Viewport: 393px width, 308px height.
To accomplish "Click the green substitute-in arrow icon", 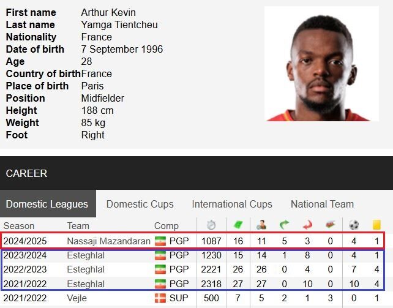I will pyautogui.click(x=284, y=225).
